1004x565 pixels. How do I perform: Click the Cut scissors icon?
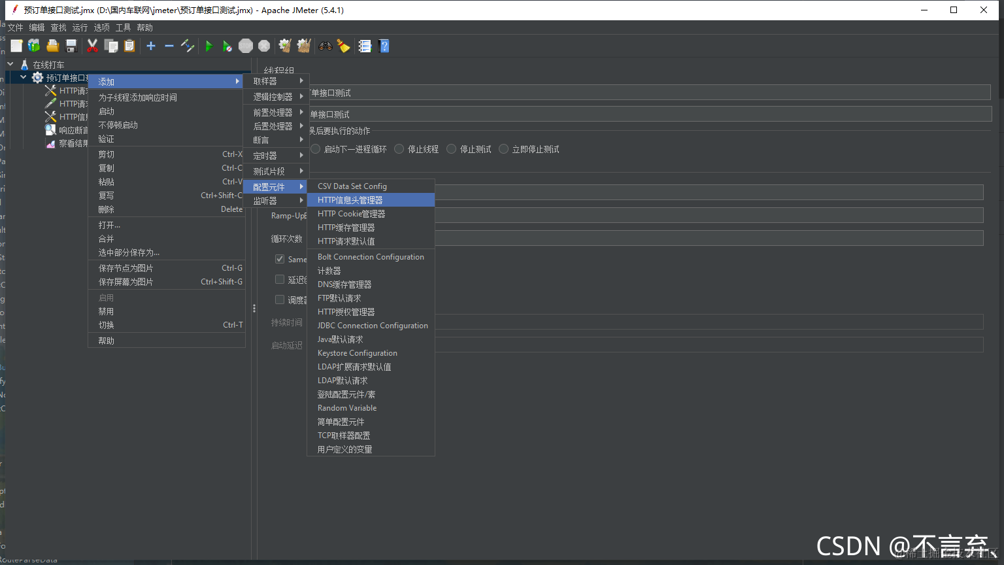point(93,46)
